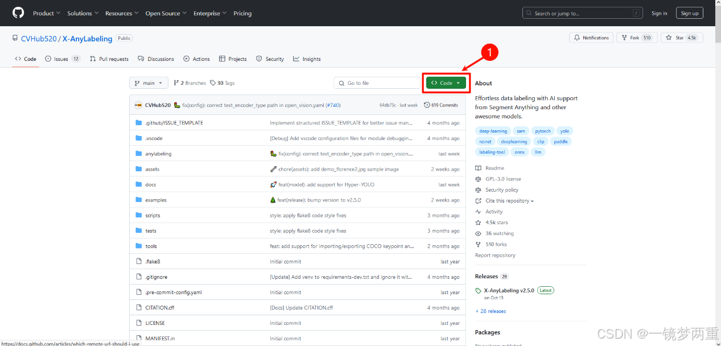Open commit hash 64db73c
Image resolution: width=721 pixels, height=346 pixels.
pyautogui.click(x=388, y=105)
